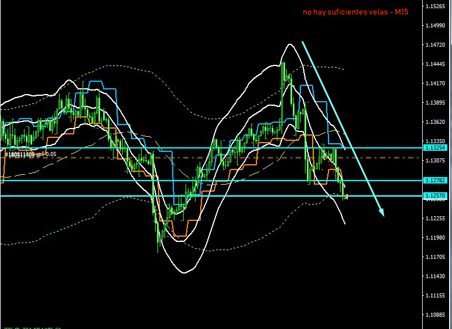Click the 1.11430 label on the price scale

(x=437, y=276)
